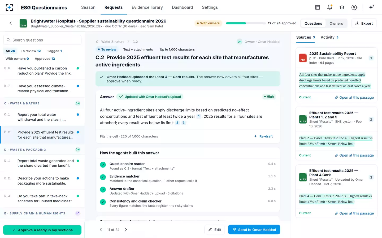Click XLSX icon of Plant 4 Cork source
Image resolution: width=382 pixels, height=238 pixels.
point(303,177)
